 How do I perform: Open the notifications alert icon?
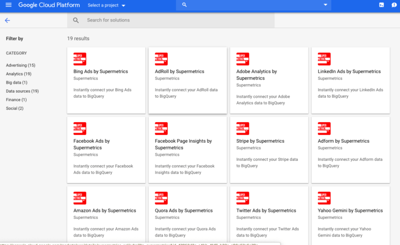[x=394, y=5]
